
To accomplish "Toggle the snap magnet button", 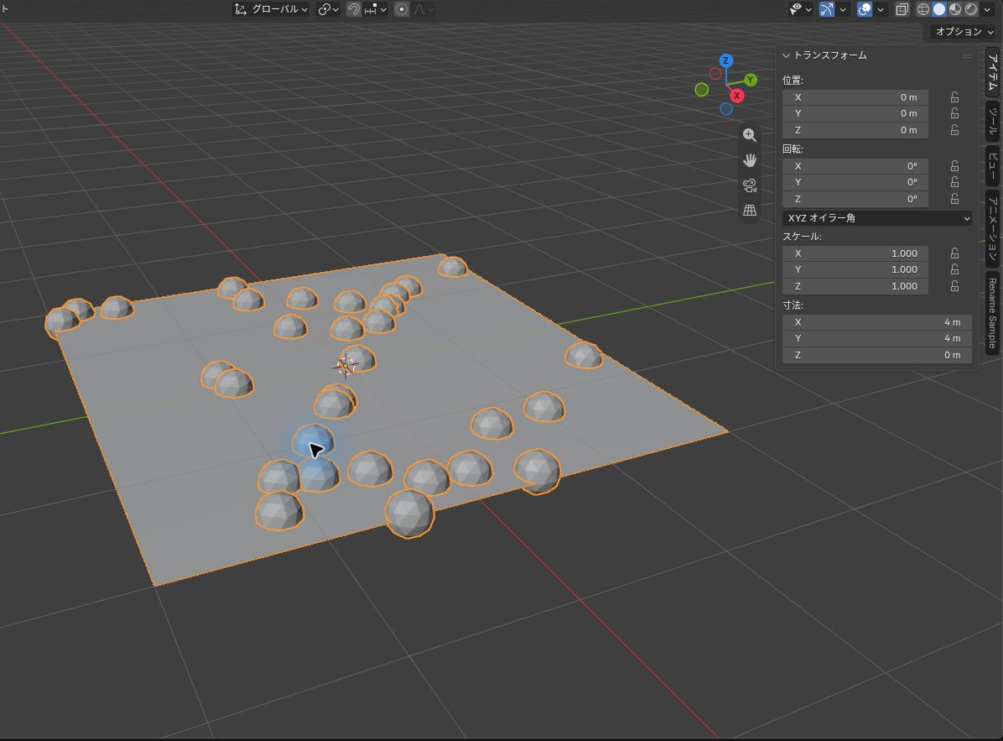I will tap(354, 9).
